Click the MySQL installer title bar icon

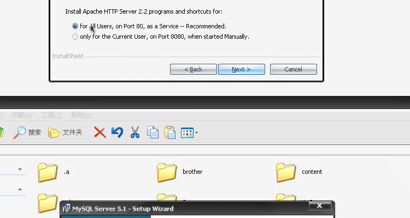[x=66, y=208]
